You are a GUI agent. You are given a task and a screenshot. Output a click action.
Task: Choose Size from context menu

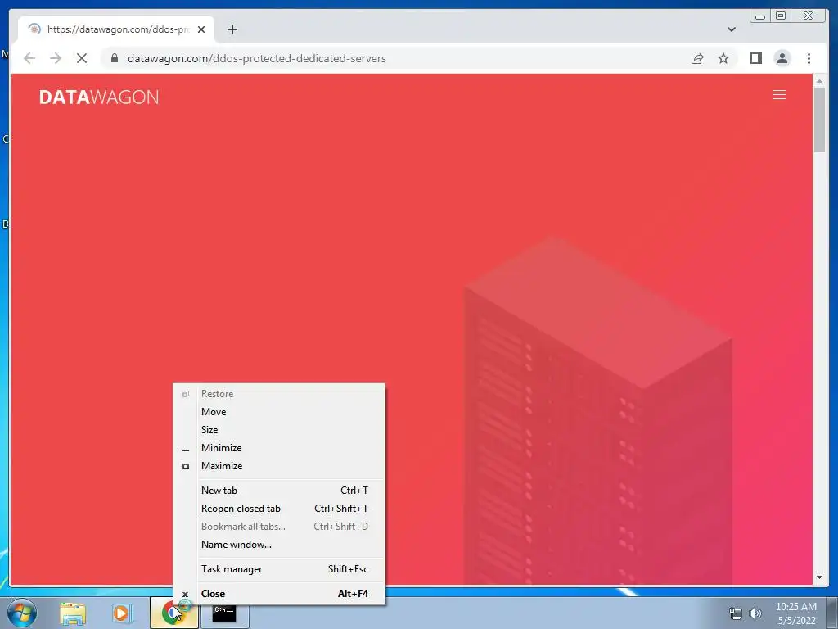tap(279, 430)
